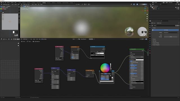
Task: Click the green Y axis gizmo circle
Action: pyautogui.click(x=145, y=11)
